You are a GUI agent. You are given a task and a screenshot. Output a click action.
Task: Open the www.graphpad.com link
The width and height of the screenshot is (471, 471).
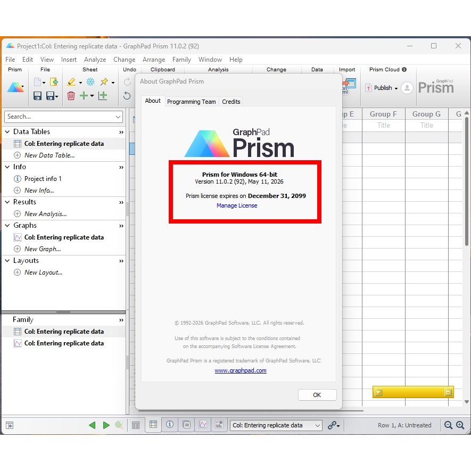coord(241,370)
